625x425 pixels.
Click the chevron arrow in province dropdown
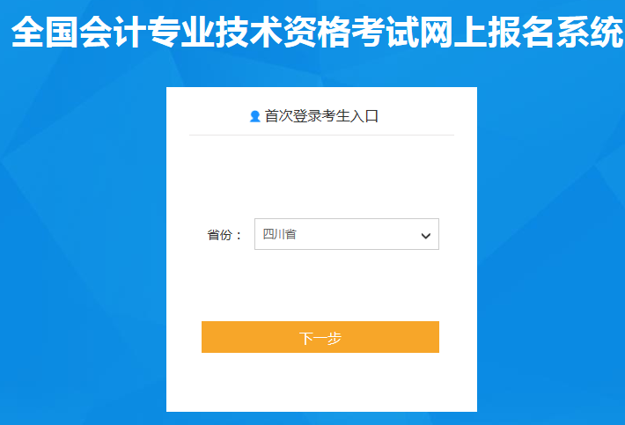pos(426,236)
